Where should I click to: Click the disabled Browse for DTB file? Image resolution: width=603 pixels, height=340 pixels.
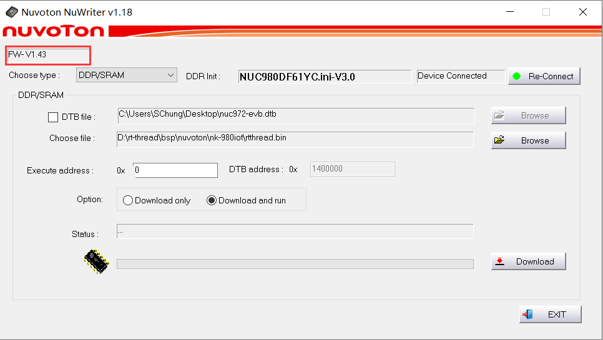click(528, 115)
